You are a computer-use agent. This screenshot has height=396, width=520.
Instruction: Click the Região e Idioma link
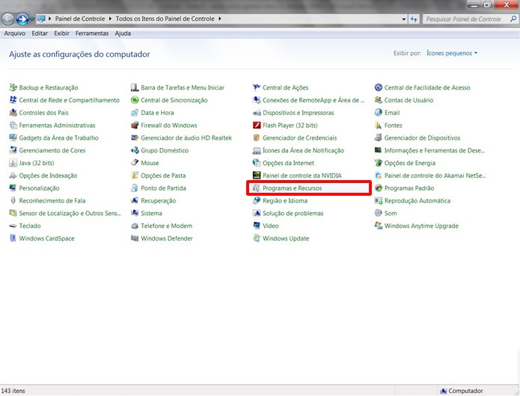click(285, 201)
